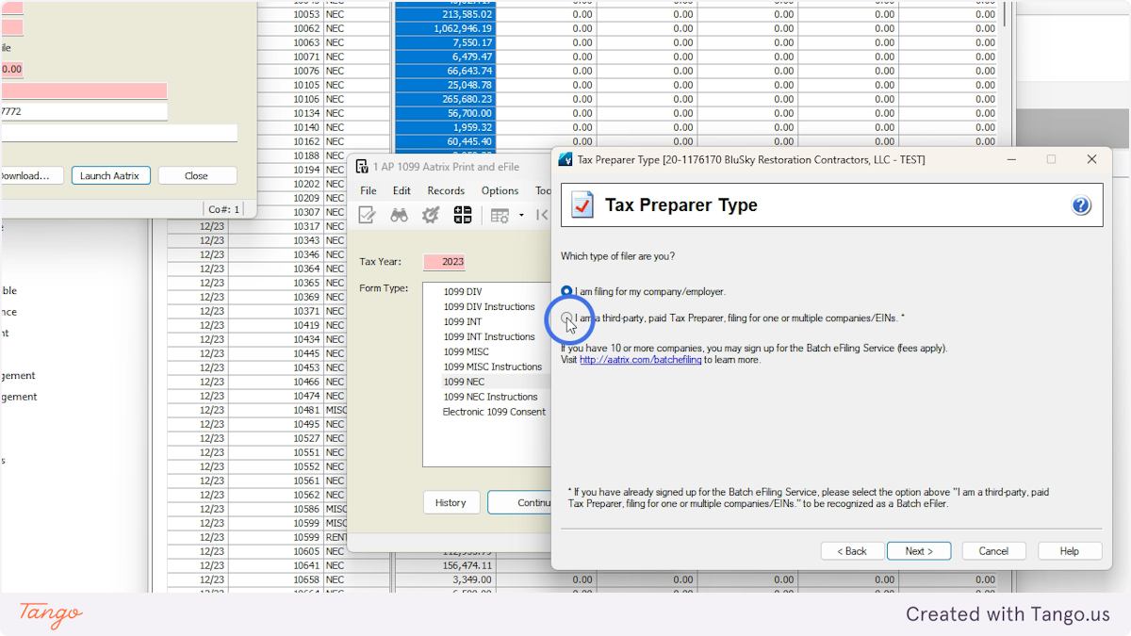Click the History button
Screen dimensions: 1131x636
coord(451,502)
